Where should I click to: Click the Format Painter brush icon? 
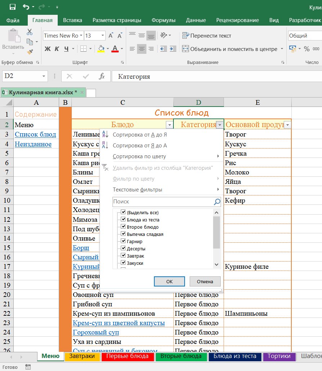pyautogui.click(x=30, y=52)
